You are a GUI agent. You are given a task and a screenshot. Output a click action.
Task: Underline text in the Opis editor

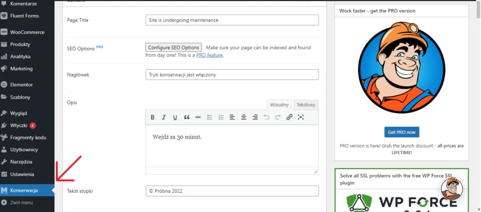click(175, 117)
